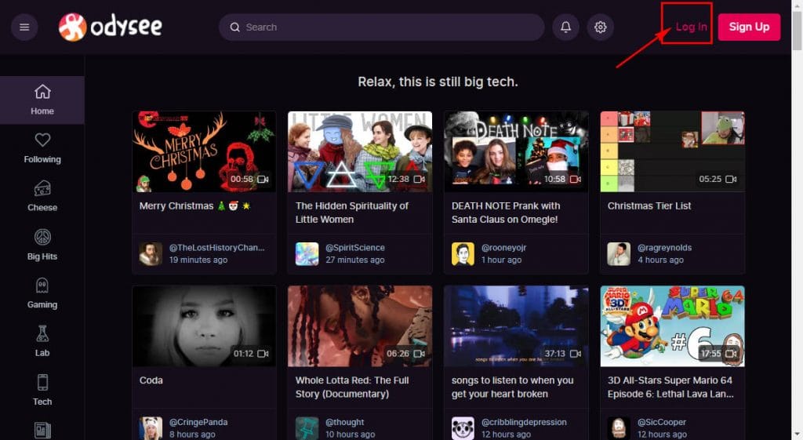Open Super Mario 64 video thumbnail
803x440 pixels.
tap(672, 325)
